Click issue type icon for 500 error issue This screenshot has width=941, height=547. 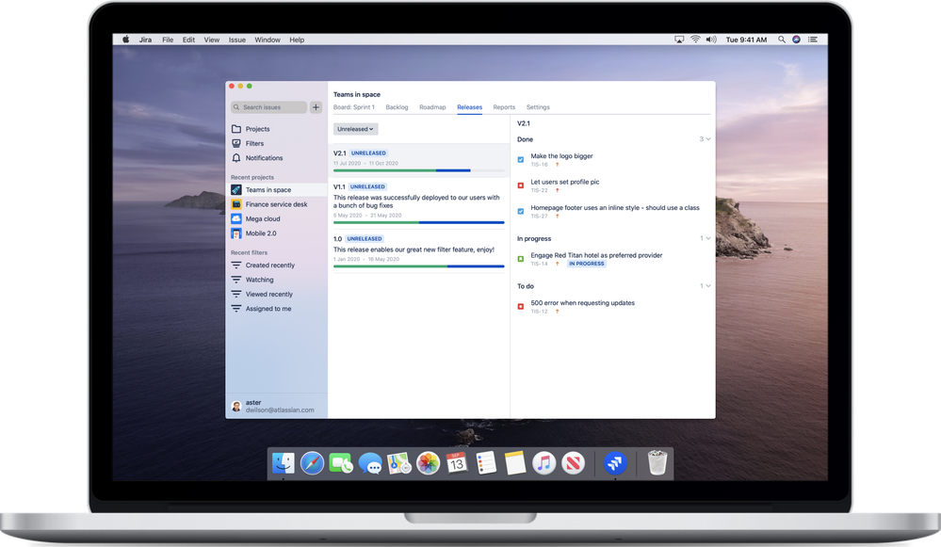point(520,307)
